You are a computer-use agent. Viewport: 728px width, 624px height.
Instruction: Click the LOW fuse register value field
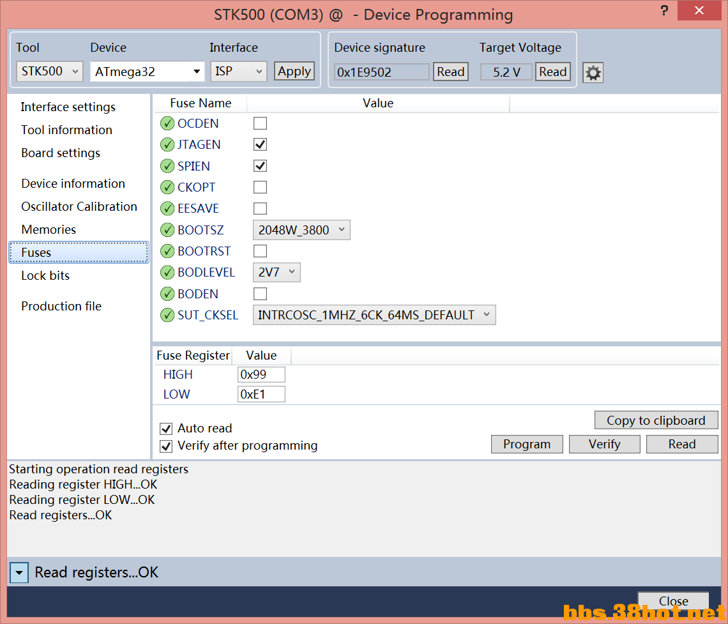[x=261, y=394]
